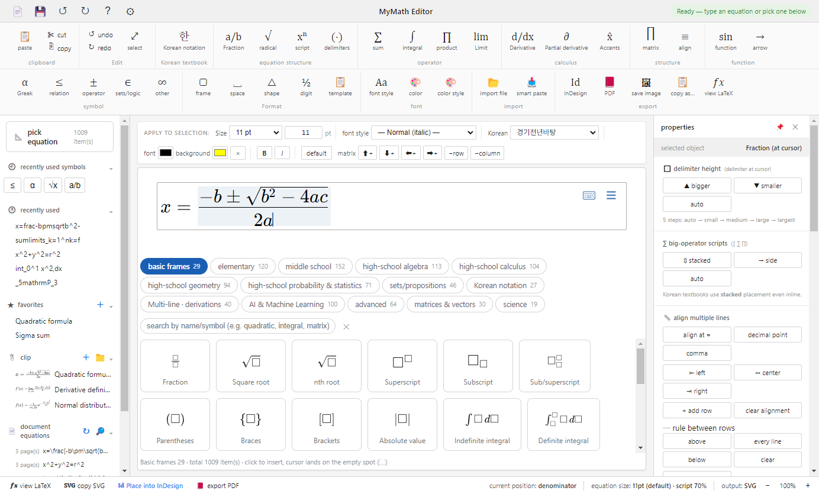Click the black font color swatch
819x494 pixels.
tap(166, 153)
